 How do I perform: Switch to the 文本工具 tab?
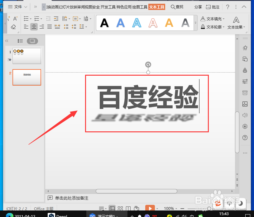157,7
